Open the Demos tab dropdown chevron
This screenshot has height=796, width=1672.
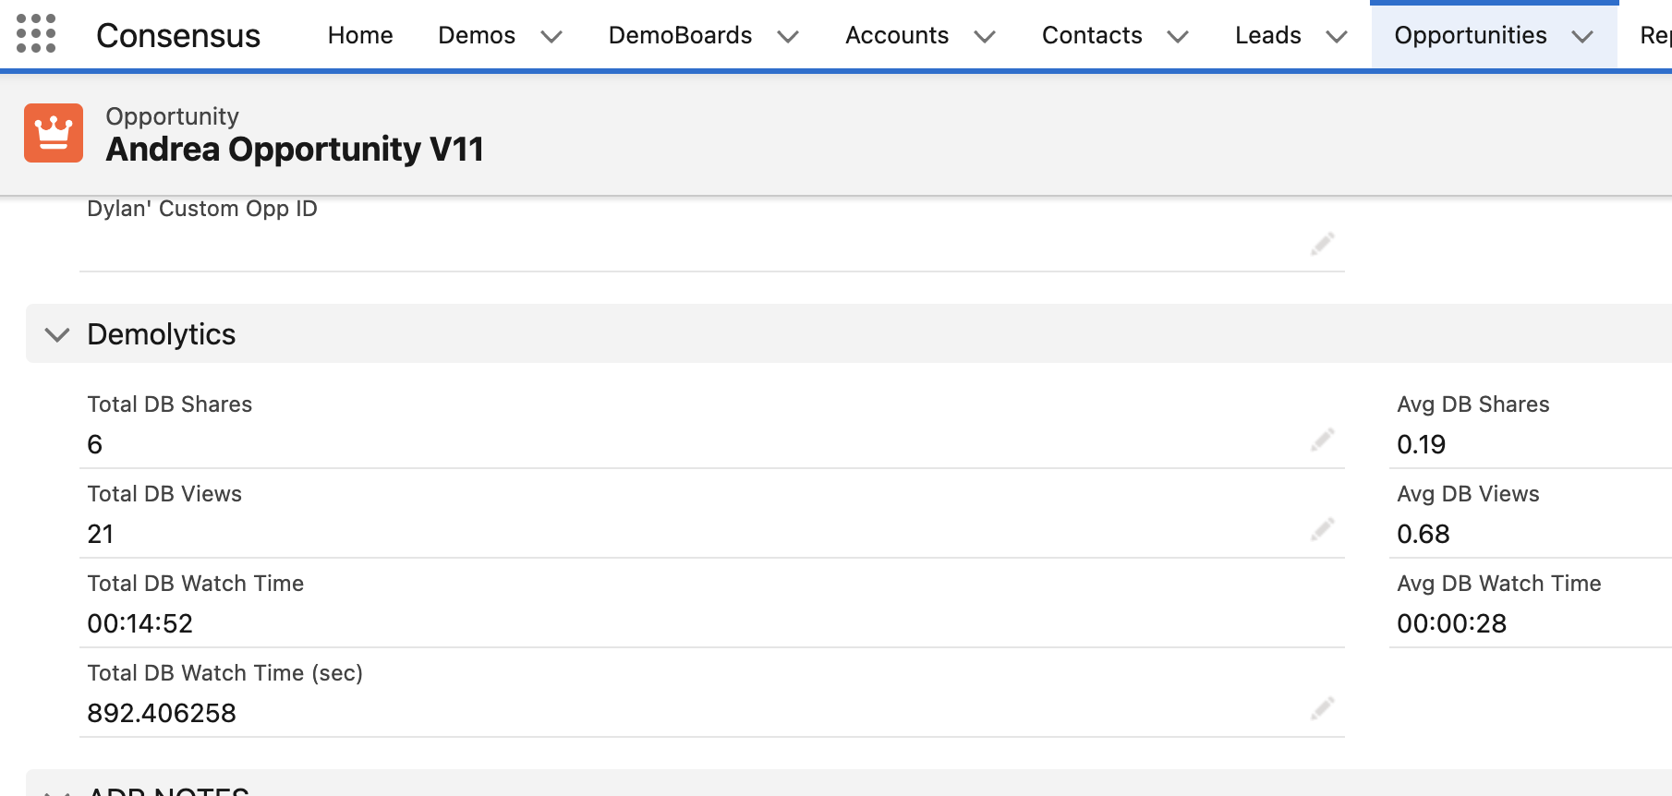pos(551,36)
